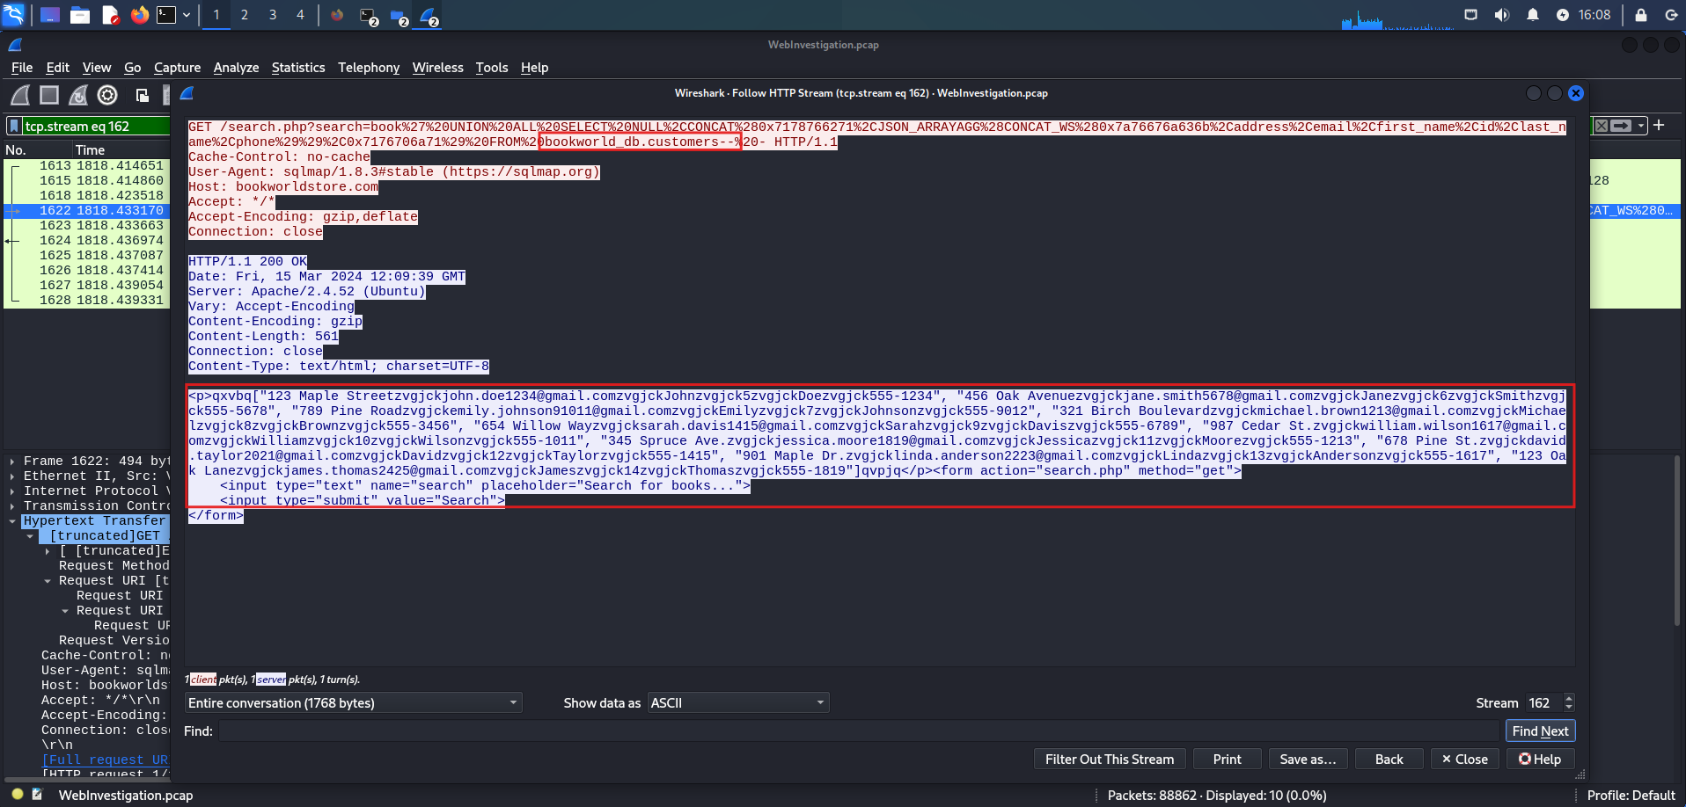1686x807 pixels.
Task: Click the Wireshark task icon in the panel
Action: point(429,16)
